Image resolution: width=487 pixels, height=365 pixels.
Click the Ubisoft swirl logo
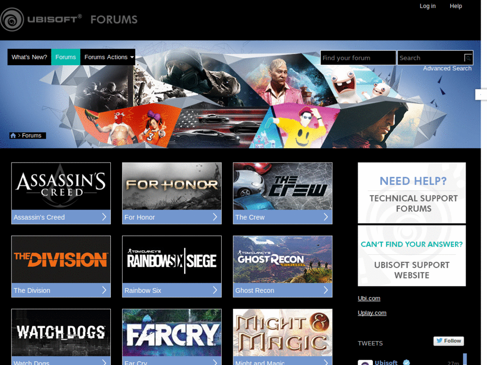click(12, 20)
